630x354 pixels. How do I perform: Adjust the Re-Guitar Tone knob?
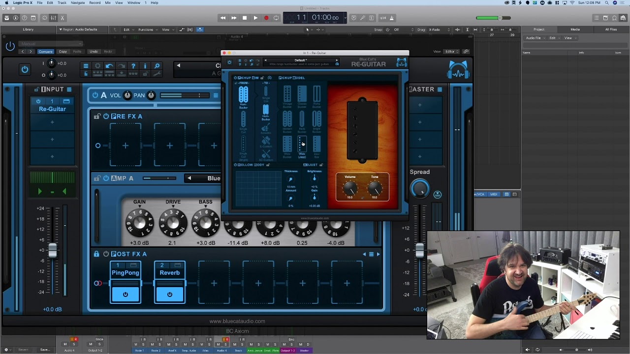pyautogui.click(x=375, y=188)
